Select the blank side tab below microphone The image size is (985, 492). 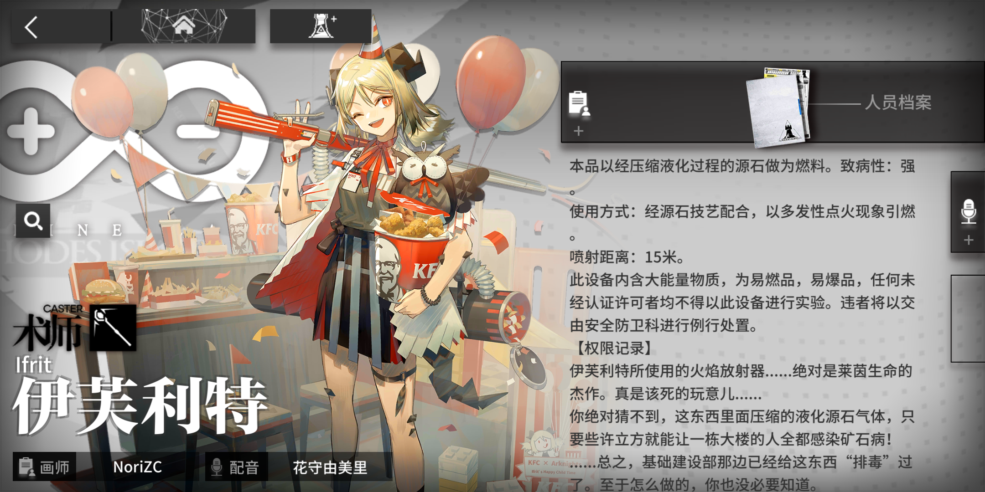968,318
